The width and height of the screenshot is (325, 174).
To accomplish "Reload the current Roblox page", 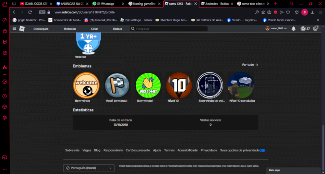I will click(30, 12).
